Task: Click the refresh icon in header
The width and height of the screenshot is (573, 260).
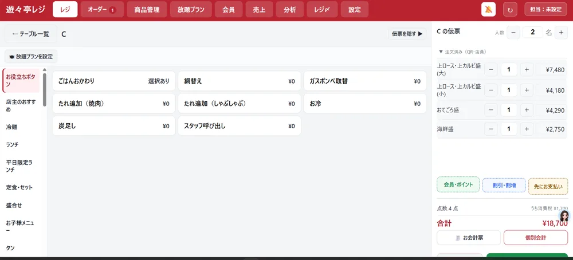Action: click(510, 10)
